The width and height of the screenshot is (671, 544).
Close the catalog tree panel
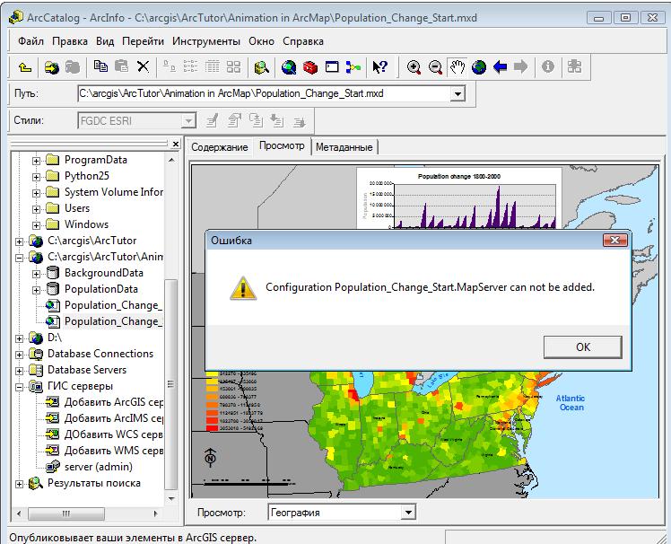[x=176, y=144]
